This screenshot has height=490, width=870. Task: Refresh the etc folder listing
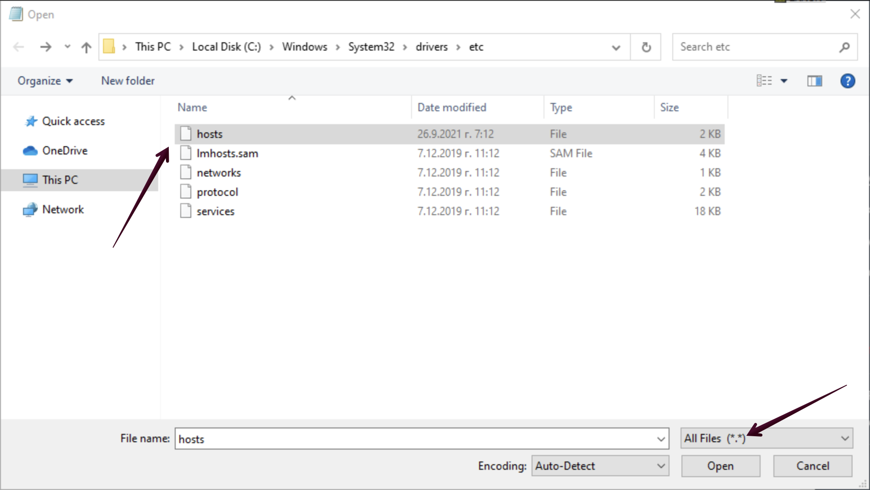[x=646, y=47]
